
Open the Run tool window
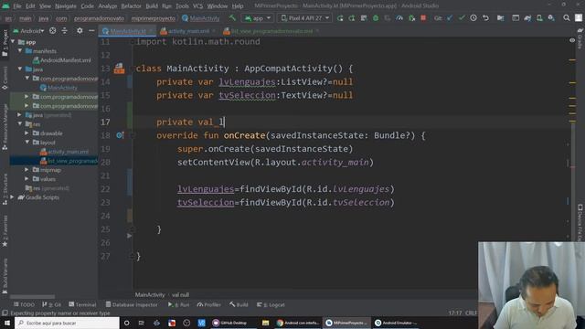[179, 304]
